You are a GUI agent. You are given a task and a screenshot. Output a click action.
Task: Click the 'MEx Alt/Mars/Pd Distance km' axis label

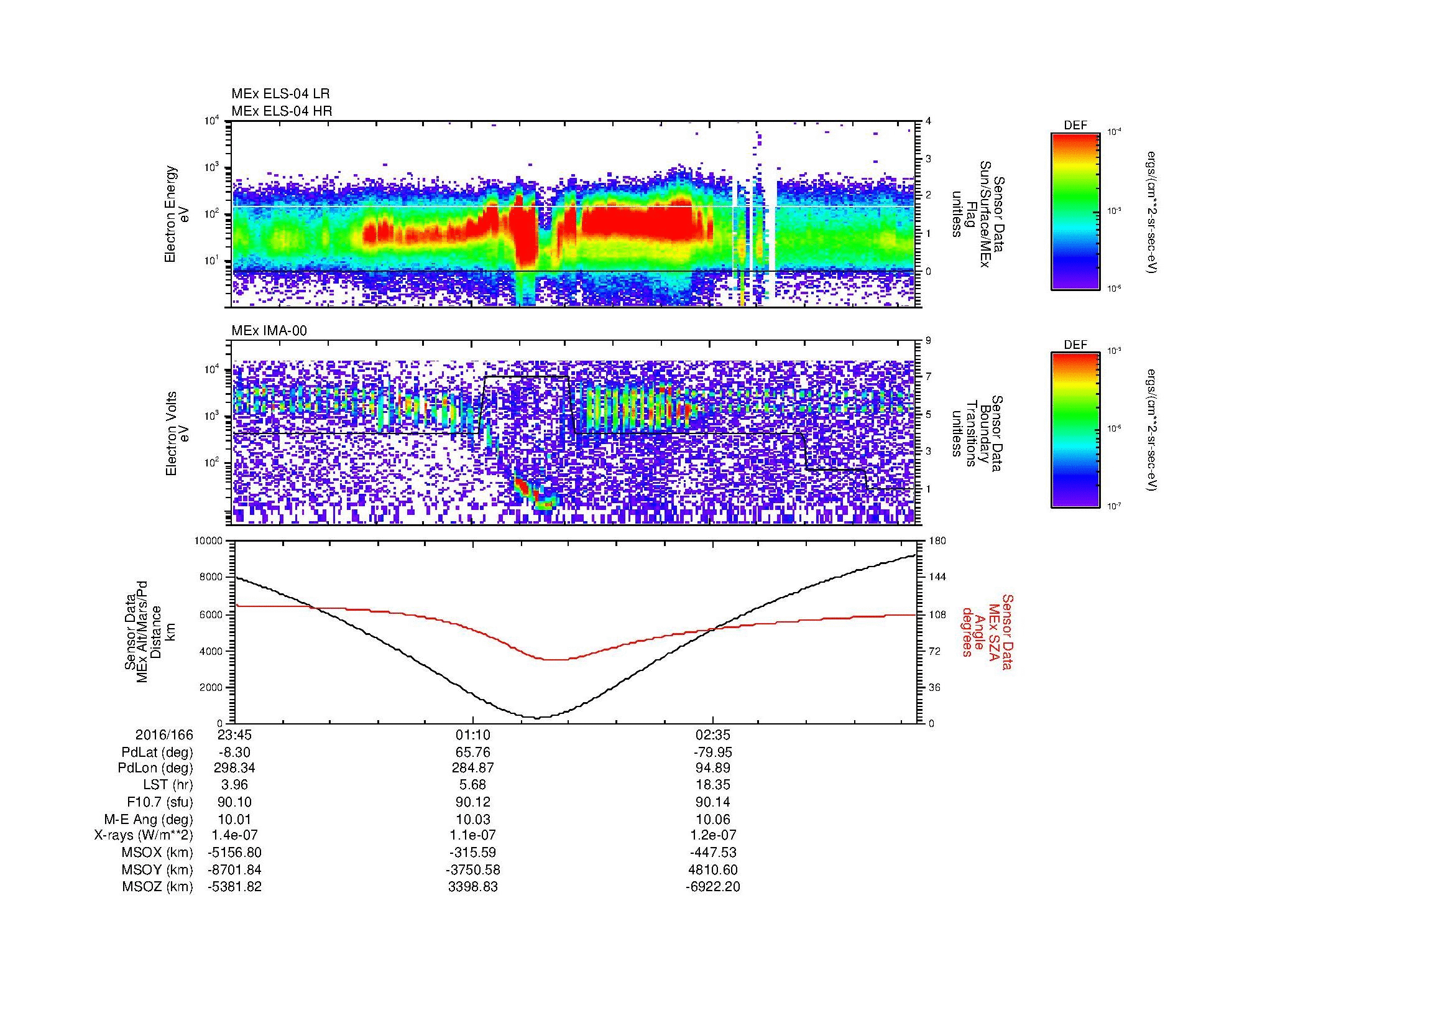(149, 631)
